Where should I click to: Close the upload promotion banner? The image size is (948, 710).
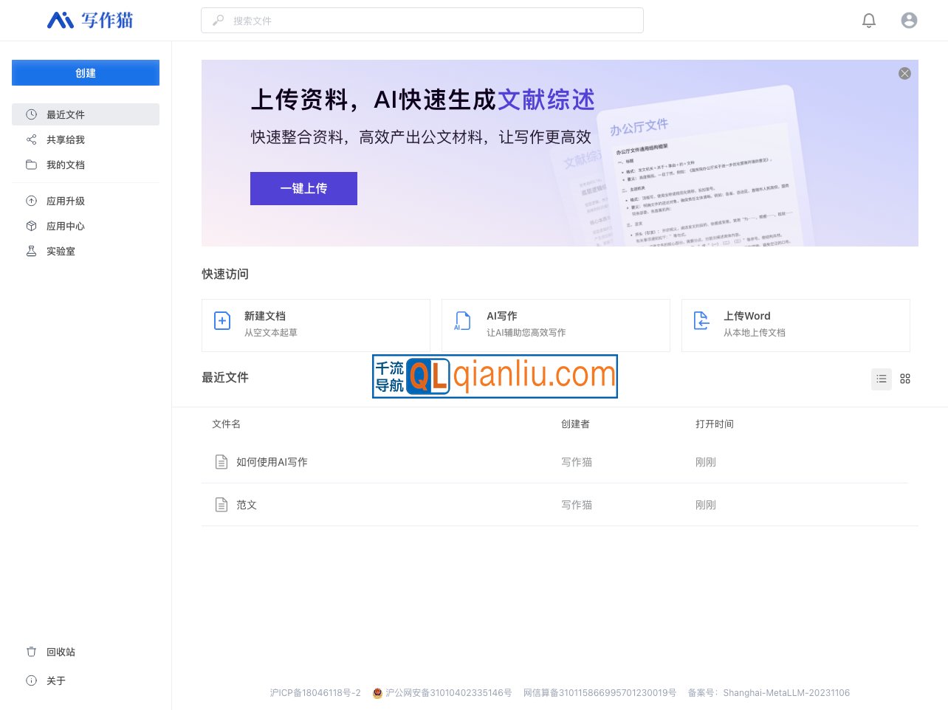pyautogui.click(x=904, y=74)
